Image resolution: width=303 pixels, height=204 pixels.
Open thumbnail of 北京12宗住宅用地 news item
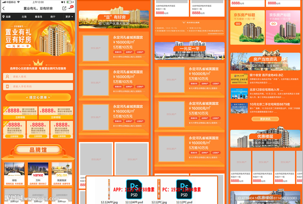tap(239, 93)
